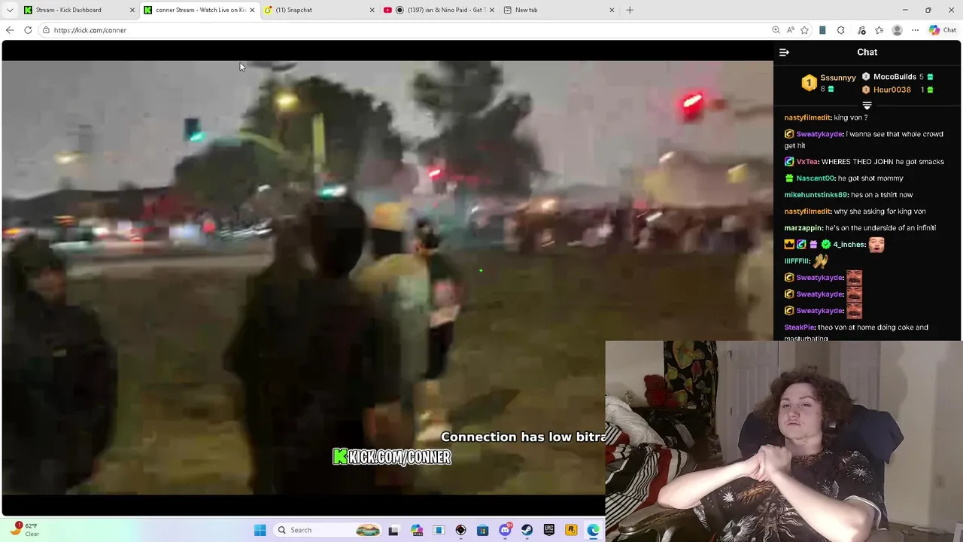The width and height of the screenshot is (963, 542).
Task: Open Copilot Chat button
Action: tap(943, 30)
